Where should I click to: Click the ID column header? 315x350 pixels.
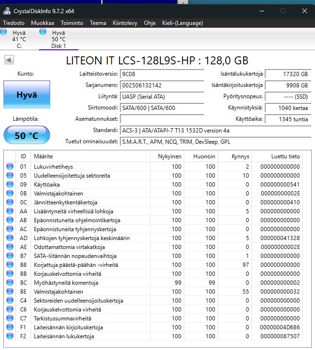click(x=23, y=156)
